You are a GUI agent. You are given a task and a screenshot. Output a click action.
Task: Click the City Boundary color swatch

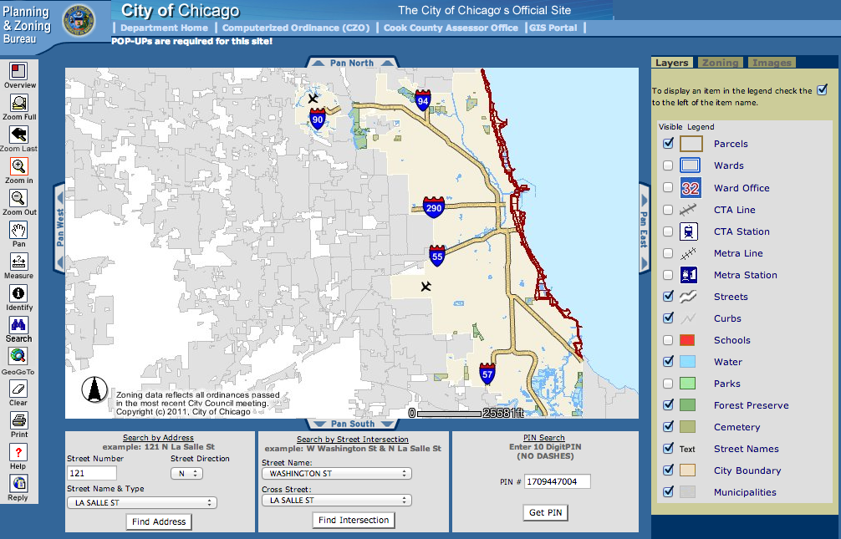tap(687, 470)
